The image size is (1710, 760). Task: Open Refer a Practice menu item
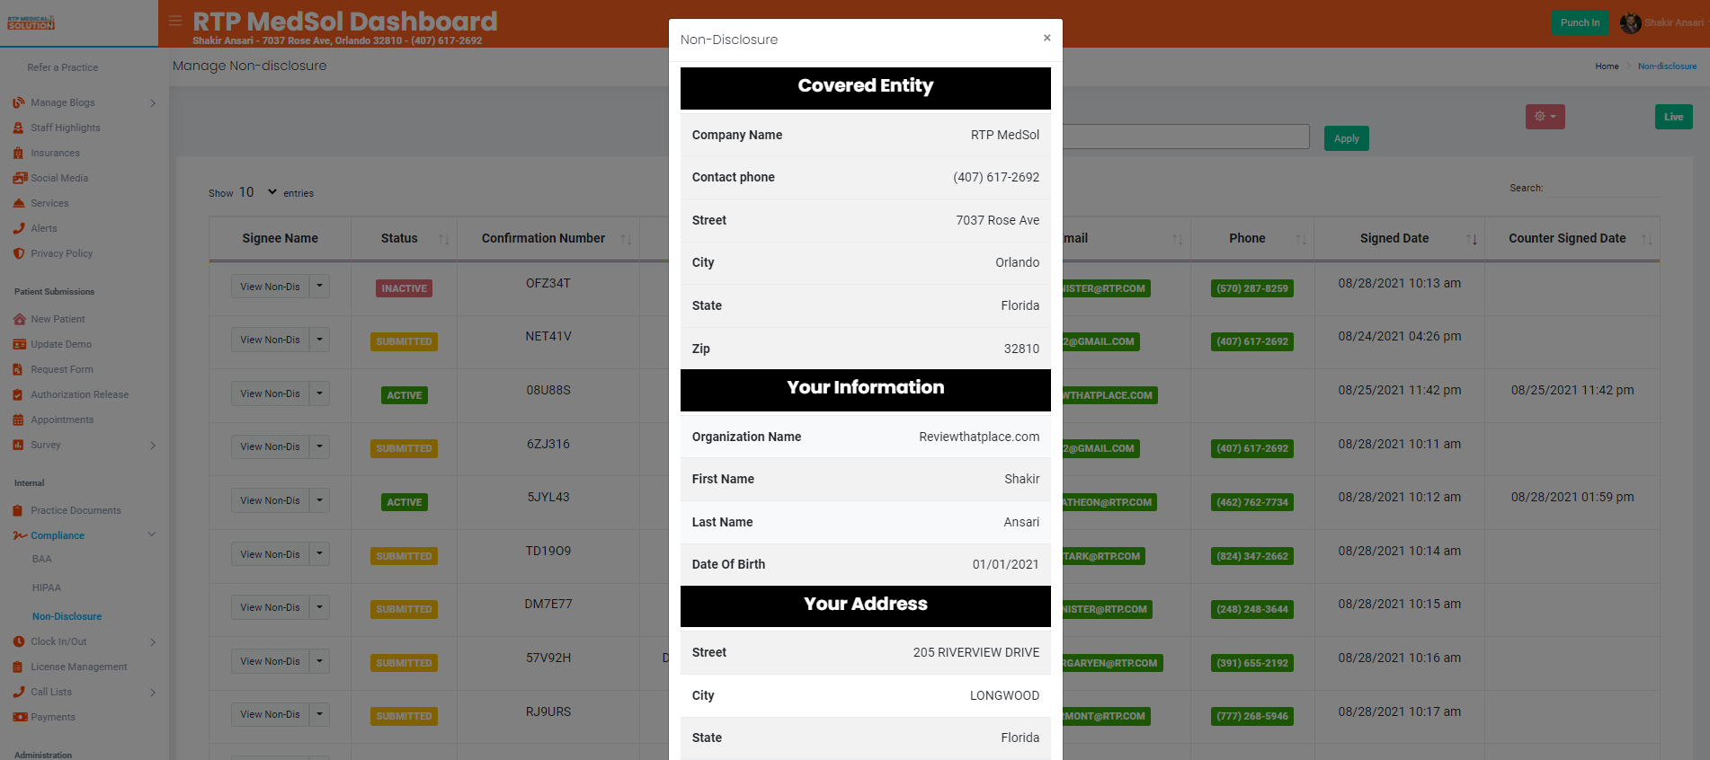(x=62, y=67)
